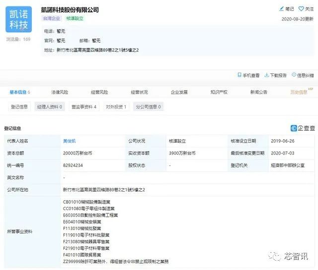
Task: Click the F113010機械批發業 entry
Action: point(82,228)
